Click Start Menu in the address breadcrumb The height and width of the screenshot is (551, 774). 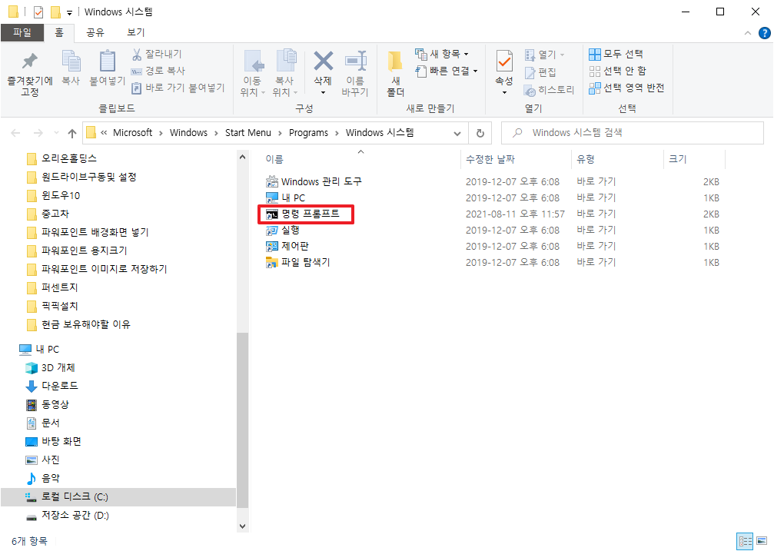(247, 133)
